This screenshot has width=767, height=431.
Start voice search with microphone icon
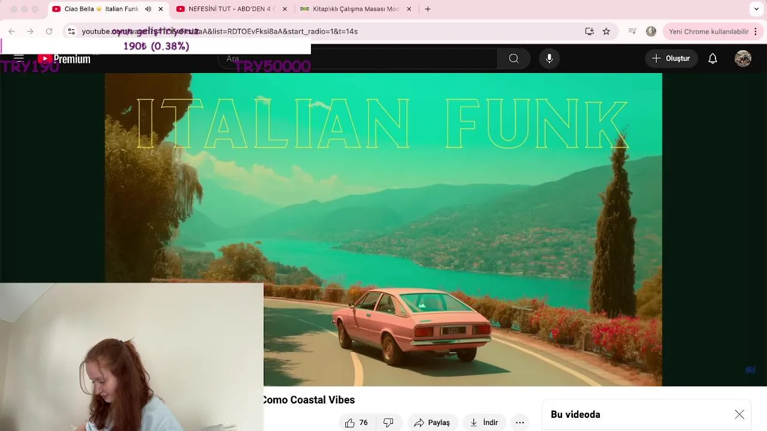[549, 58]
